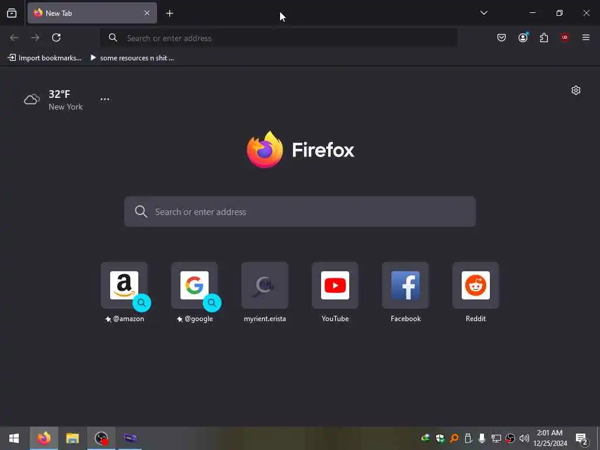Go back using the back arrow
Image resolution: width=600 pixels, height=450 pixels.
click(x=14, y=37)
